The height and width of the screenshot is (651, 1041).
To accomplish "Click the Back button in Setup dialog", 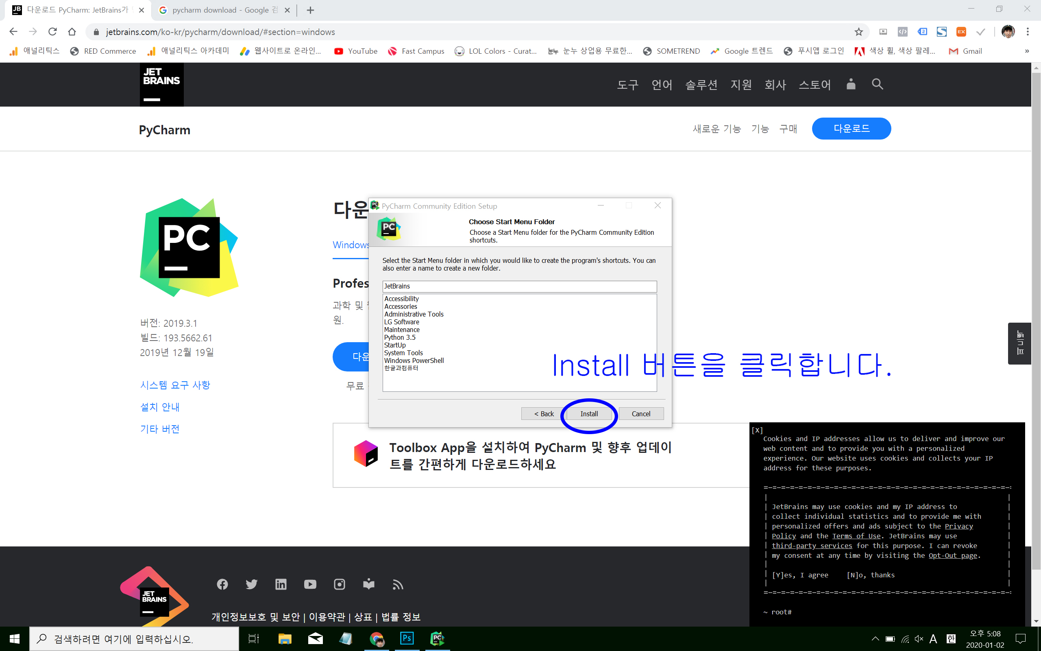I will [544, 414].
